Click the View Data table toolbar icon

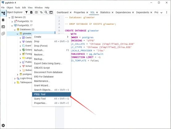(x=36, y=12)
